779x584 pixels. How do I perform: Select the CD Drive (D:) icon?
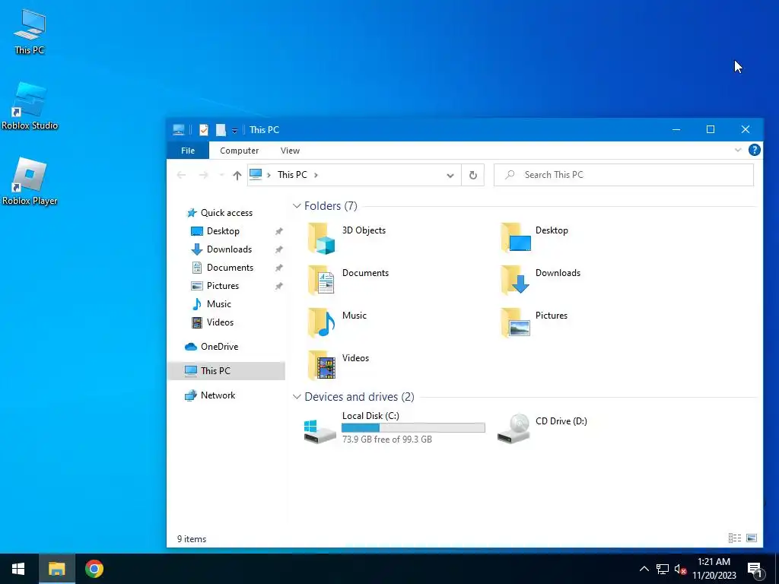click(514, 428)
